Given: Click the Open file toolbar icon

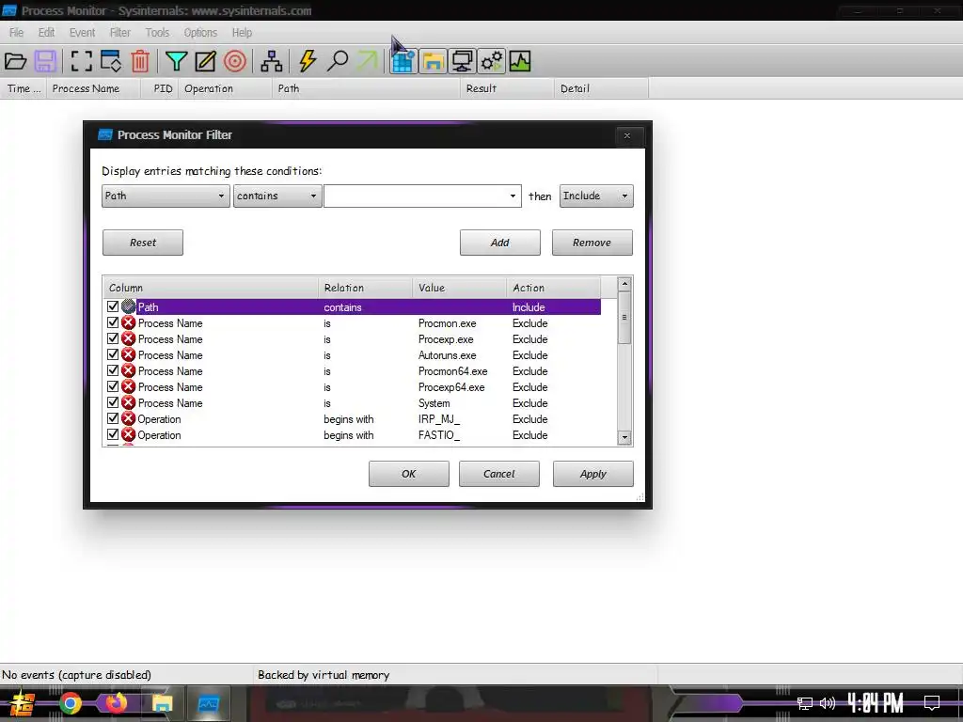Looking at the screenshot, I should (x=15, y=61).
